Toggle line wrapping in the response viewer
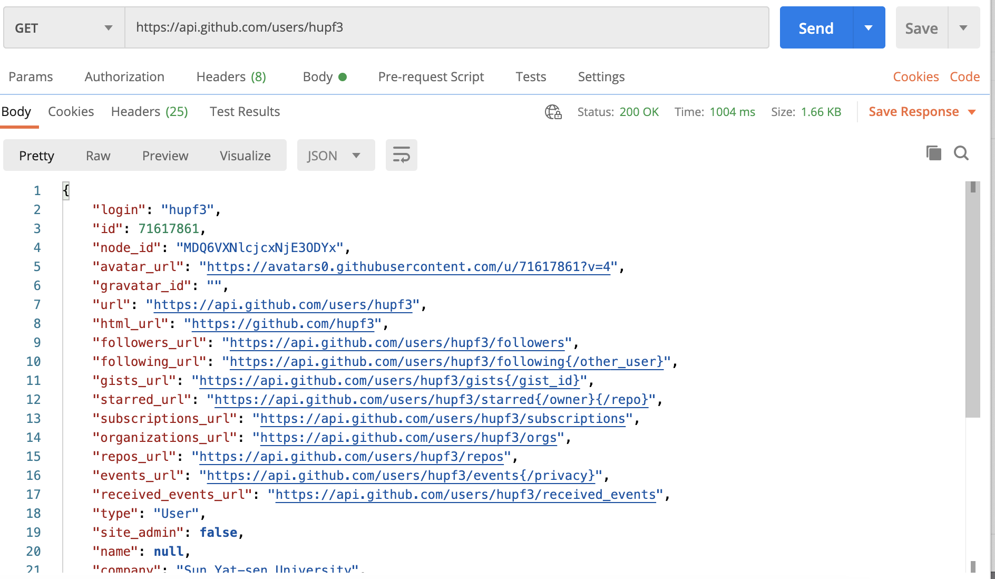 [x=401, y=155]
